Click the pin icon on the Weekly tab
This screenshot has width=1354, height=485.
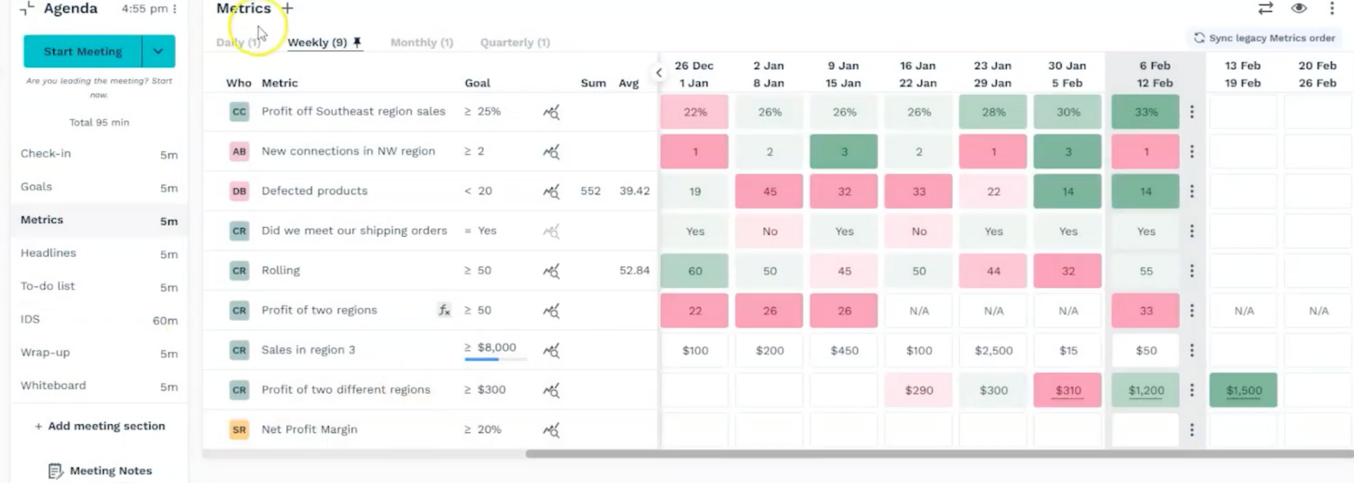pyautogui.click(x=357, y=42)
